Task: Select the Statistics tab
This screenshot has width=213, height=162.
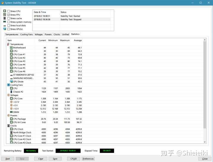Action: [75, 34]
